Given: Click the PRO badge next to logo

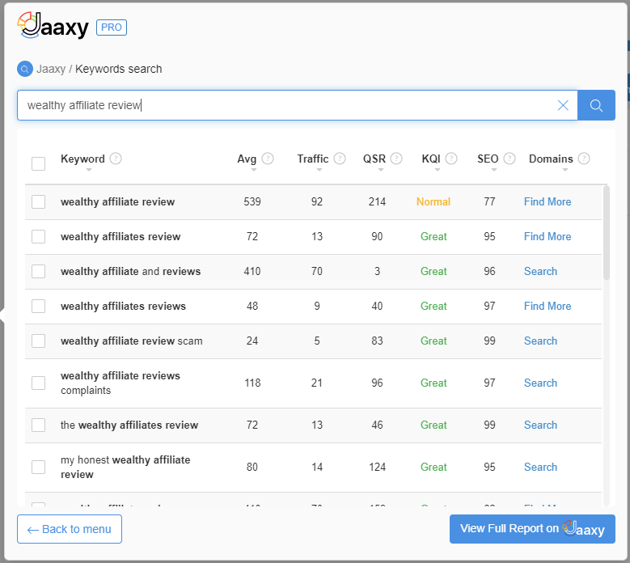Looking at the screenshot, I should 112,28.
